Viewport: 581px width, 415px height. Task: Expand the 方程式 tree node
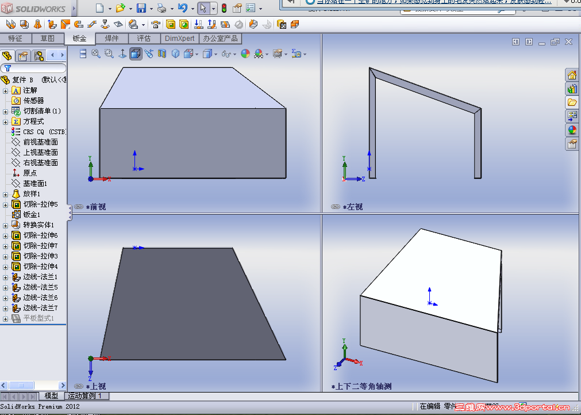pyautogui.click(x=5, y=122)
